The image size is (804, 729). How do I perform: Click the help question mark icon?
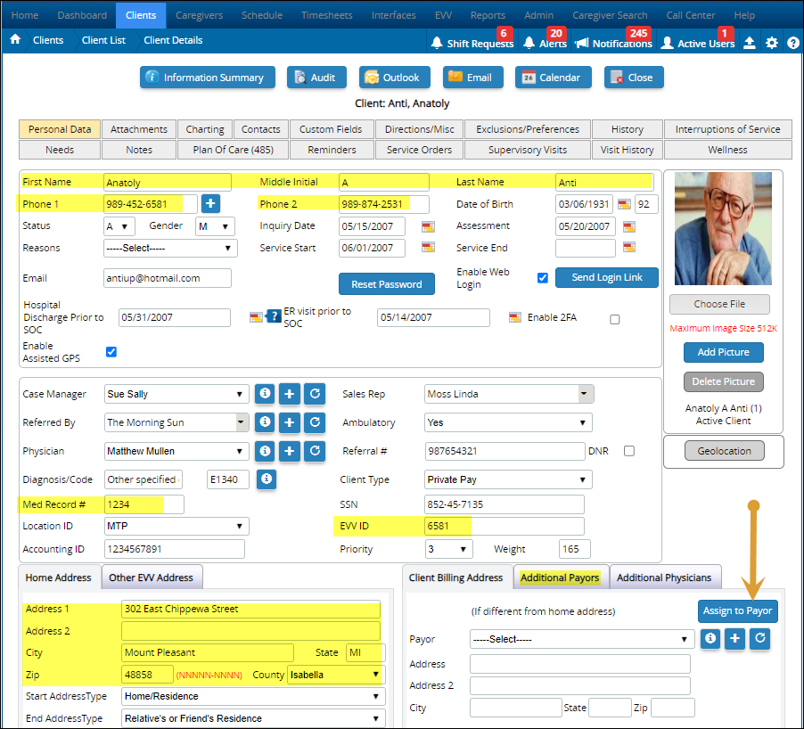(x=792, y=43)
